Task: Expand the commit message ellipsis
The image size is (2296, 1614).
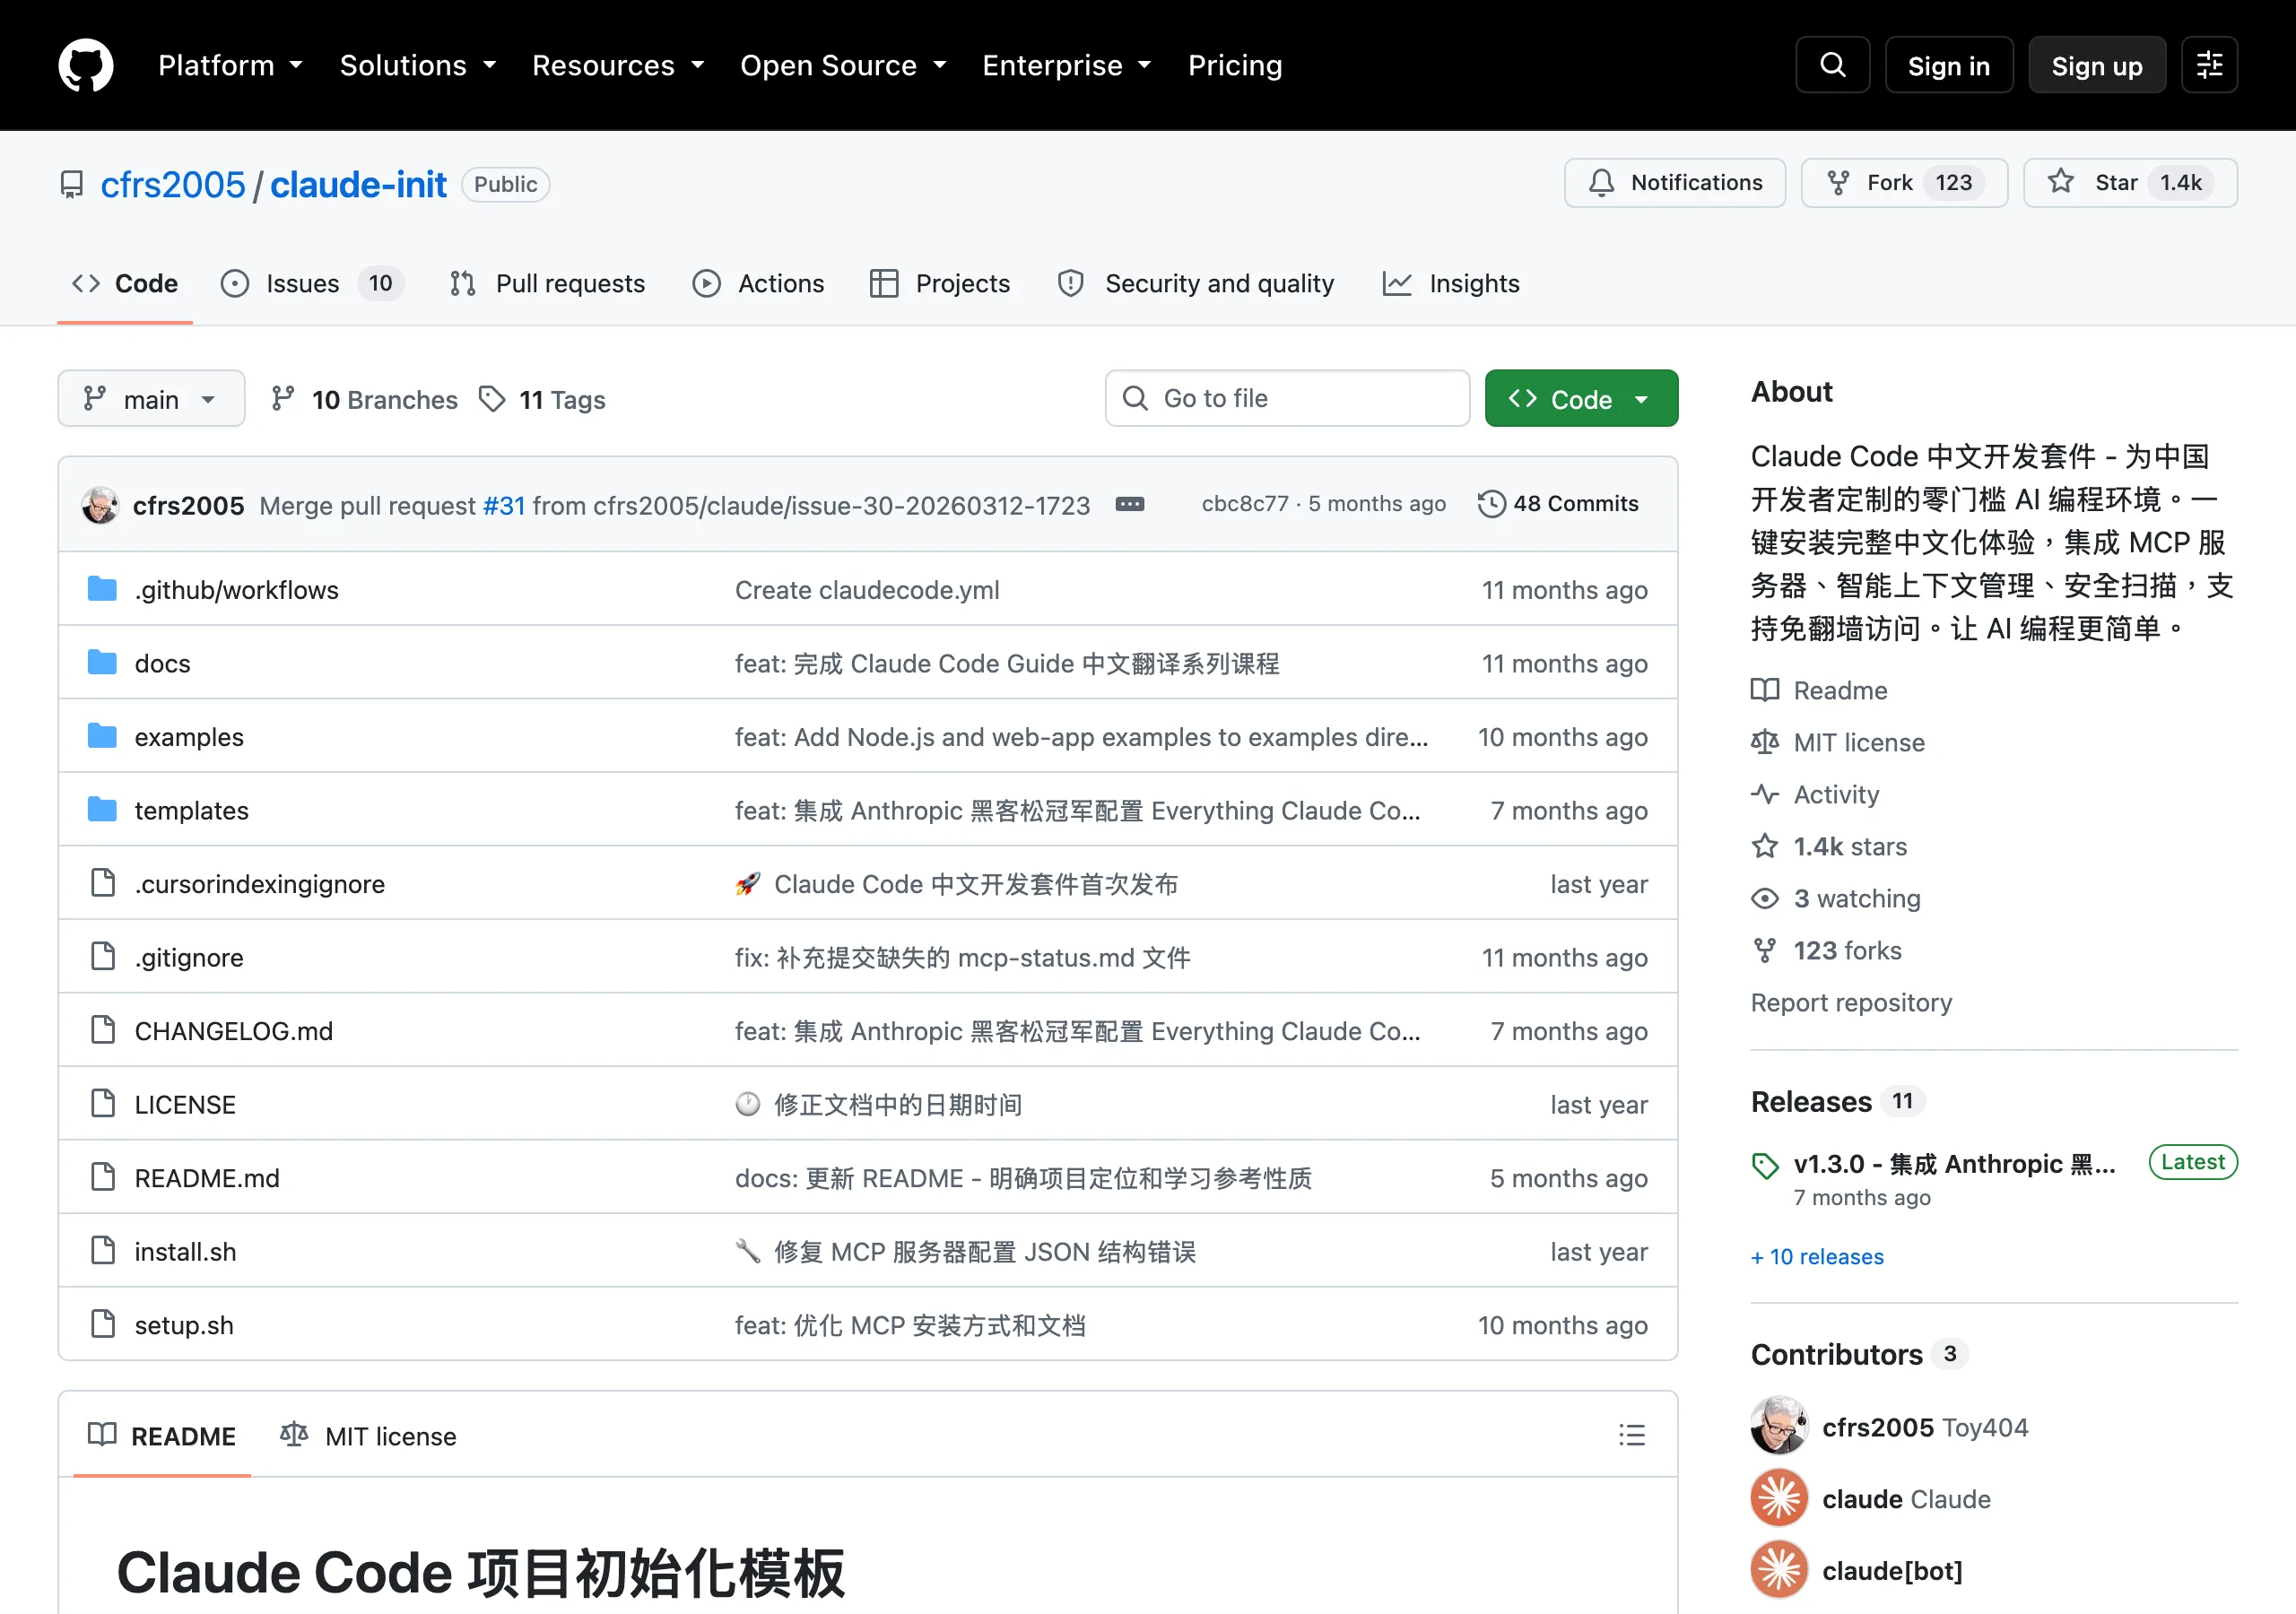Action: click(1130, 504)
